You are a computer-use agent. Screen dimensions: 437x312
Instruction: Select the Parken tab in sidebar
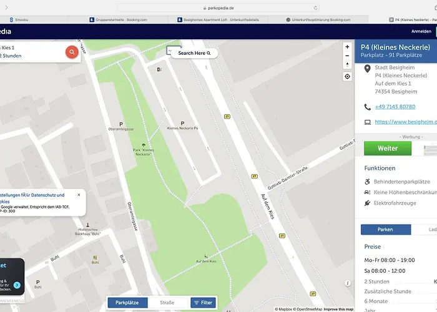(386, 230)
